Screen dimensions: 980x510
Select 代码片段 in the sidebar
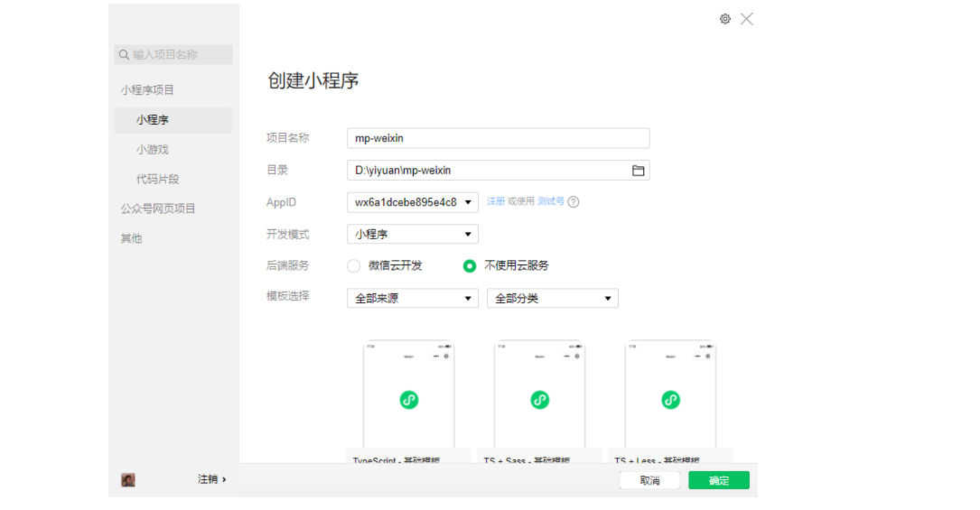(x=157, y=179)
